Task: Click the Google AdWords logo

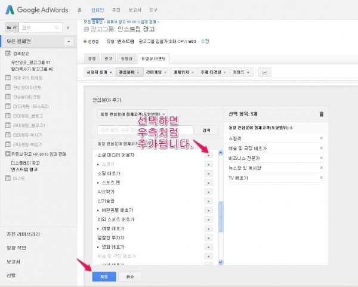Action: pyautogui.click(x=37, y=10)
